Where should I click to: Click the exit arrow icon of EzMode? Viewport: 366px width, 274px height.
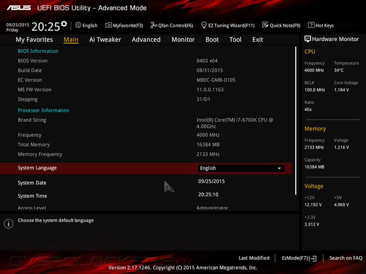313,258
